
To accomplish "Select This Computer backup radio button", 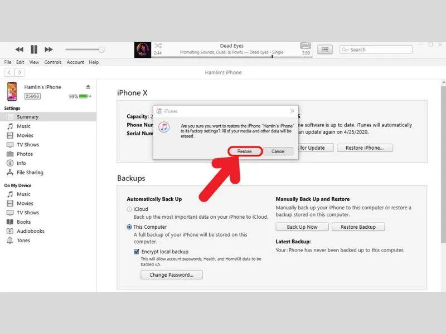I will click(129, 227).
